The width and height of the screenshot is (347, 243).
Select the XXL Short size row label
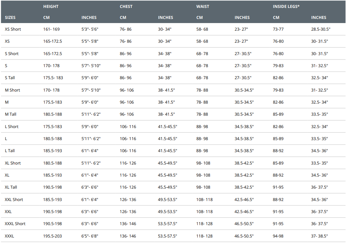click(x=14, y=200)
